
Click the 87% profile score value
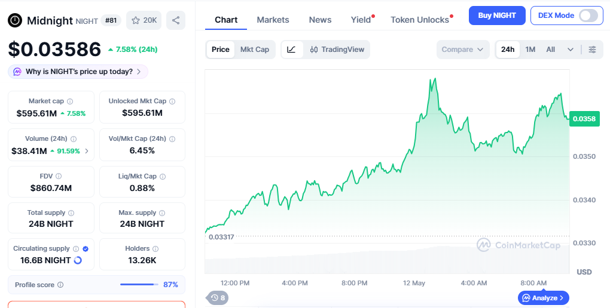pyautogui.click(x=170, y=285)
